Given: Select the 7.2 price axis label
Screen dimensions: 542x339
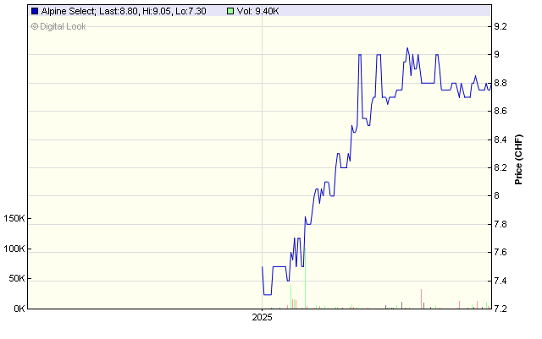Looking at the screenshot, I should [501, 309].
